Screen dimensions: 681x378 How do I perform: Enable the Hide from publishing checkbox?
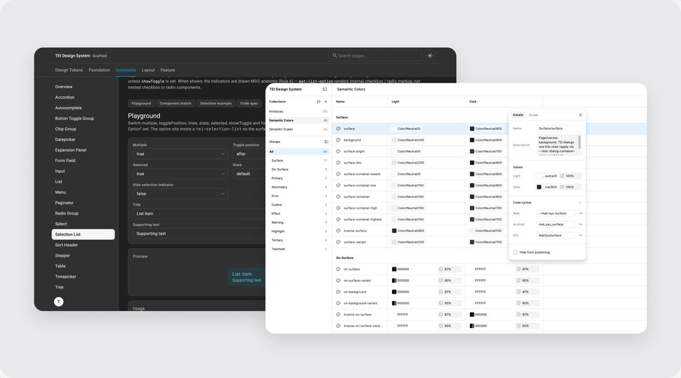click(x=515, y=252)
